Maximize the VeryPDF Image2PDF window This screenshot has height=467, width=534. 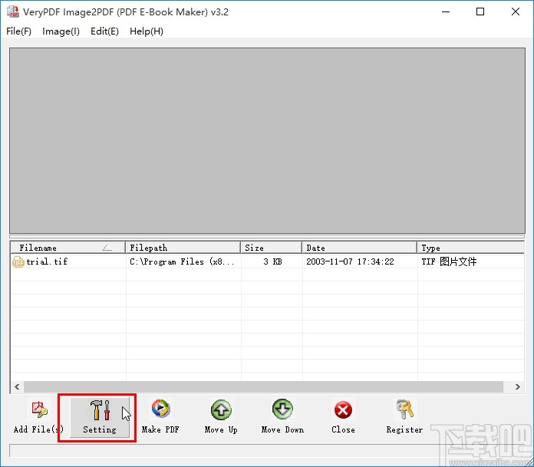(480, 12)
